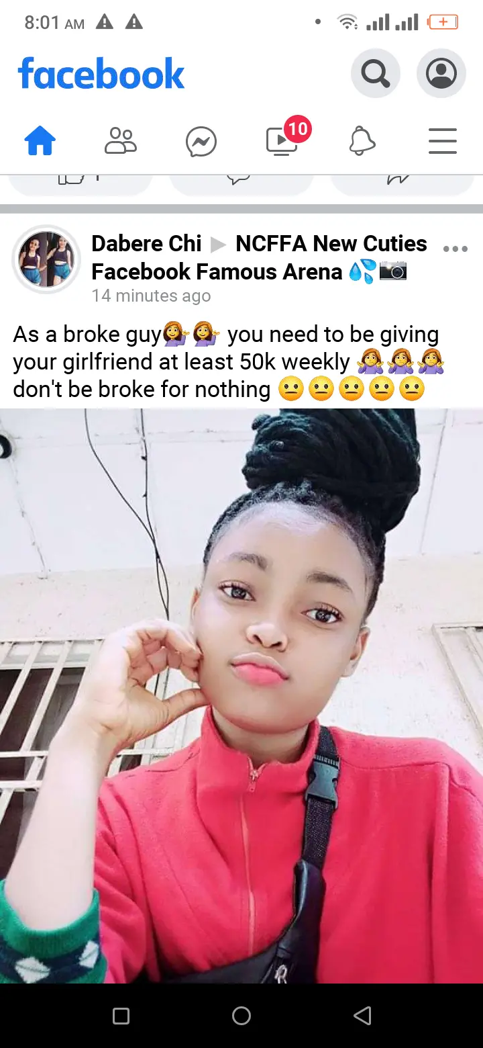
Task: Open Dabere Chi's profile picture
Action: [x=47, y=259]
